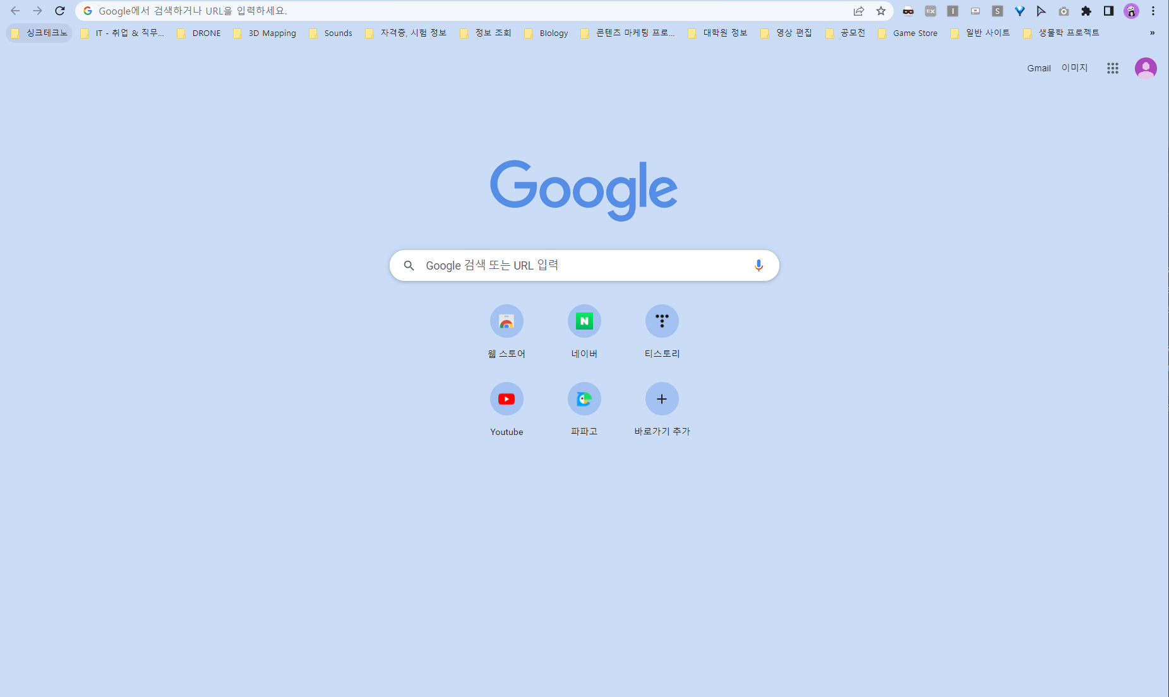Image resolution: width=1169 pixels, height=697 pixels.
Task: Add a shortcut via 바로가기 추가
Action: [x=662, y=410]
